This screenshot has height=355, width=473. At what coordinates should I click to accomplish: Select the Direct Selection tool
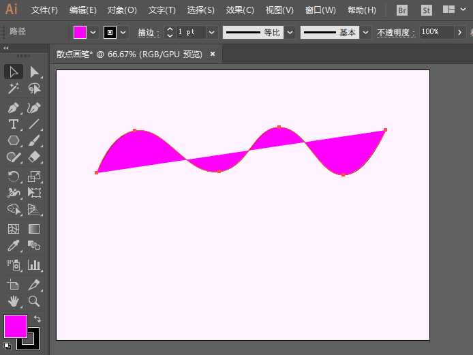[34, 72]
